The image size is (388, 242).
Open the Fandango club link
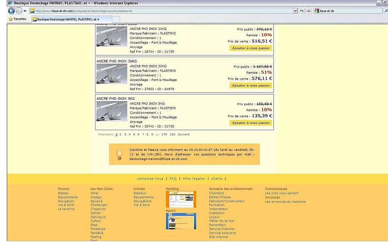click(x=98, y=229)
